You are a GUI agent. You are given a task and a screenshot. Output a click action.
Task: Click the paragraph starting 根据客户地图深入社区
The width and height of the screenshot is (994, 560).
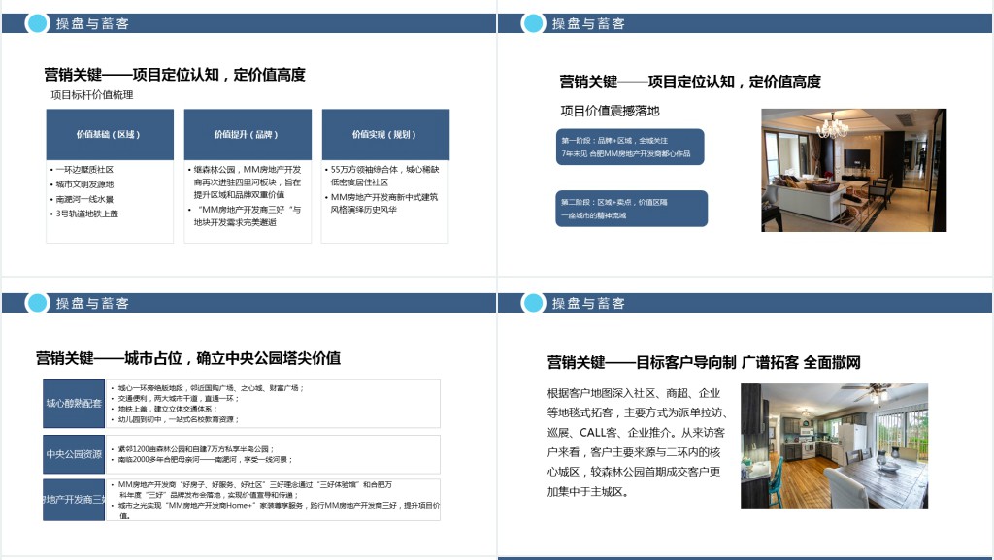[637, 443]
